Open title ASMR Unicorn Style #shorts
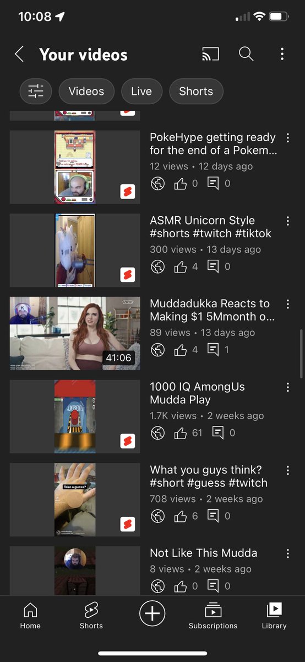The image size is (305, 662). [211, 227]
